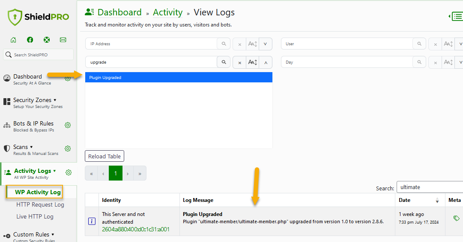Open the Scans gear settings
463x242 pixels.
[68, 149]
